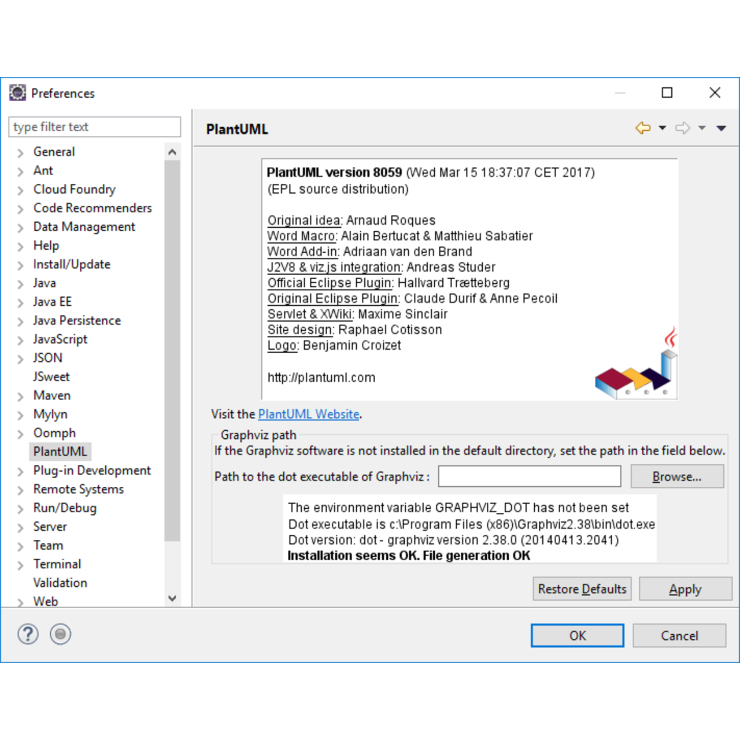740x740 pixels.
Task: Click the forward navigation arrow icon
Action: (683, 128)
